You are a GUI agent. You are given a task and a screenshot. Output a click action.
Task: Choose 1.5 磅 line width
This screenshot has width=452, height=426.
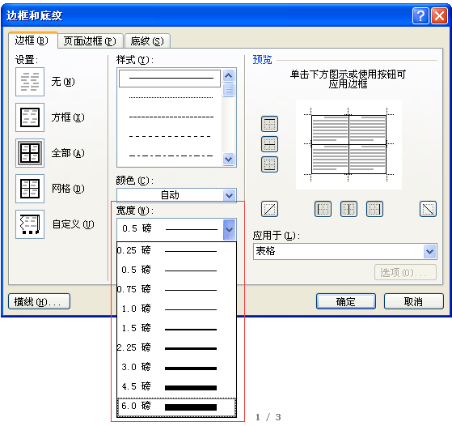(176, 328)
